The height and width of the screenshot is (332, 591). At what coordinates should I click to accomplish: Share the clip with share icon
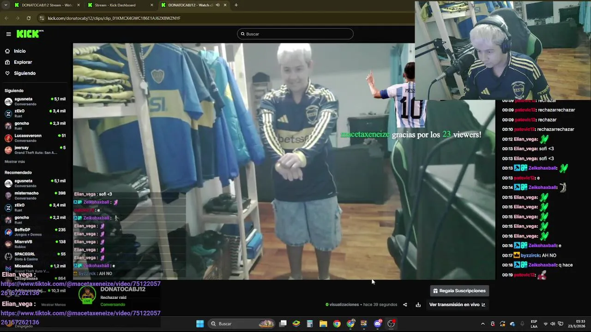[x=405, y=305]
